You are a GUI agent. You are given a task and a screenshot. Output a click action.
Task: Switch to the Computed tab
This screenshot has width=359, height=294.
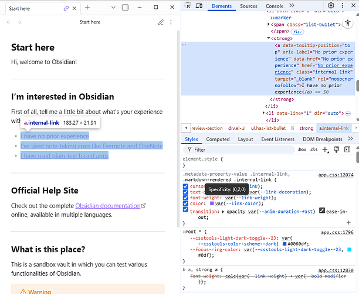click(x=218, y=139)
